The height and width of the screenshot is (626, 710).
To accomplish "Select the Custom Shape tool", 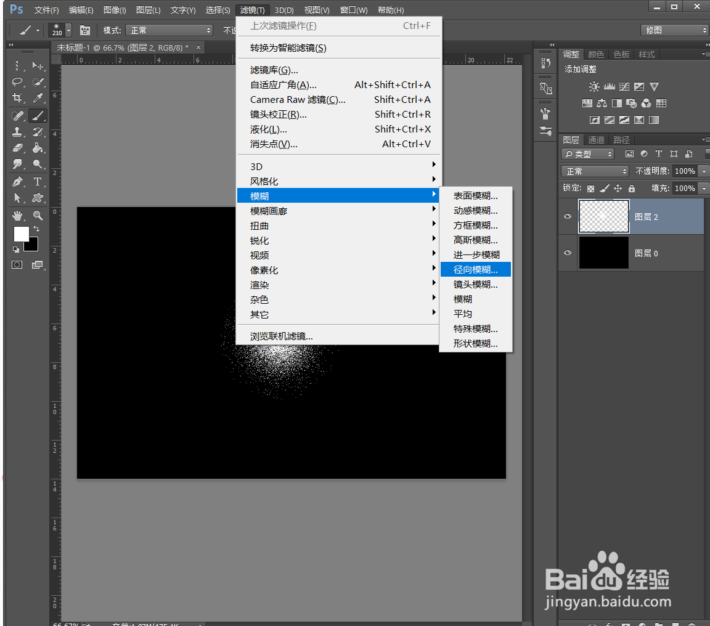I will point(38,198).
